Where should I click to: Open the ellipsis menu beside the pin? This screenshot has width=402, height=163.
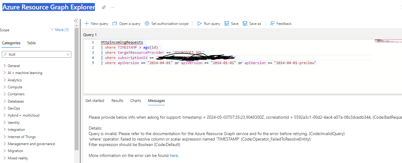click(x=113, y=7)
